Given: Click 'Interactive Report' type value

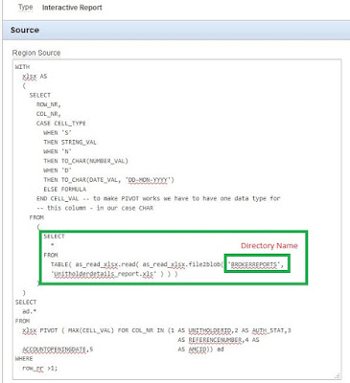Looking at the screenshot, I should coord(72,8).
